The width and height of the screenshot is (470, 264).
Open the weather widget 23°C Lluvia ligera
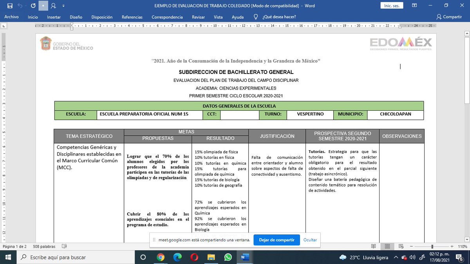pos(363,257)
